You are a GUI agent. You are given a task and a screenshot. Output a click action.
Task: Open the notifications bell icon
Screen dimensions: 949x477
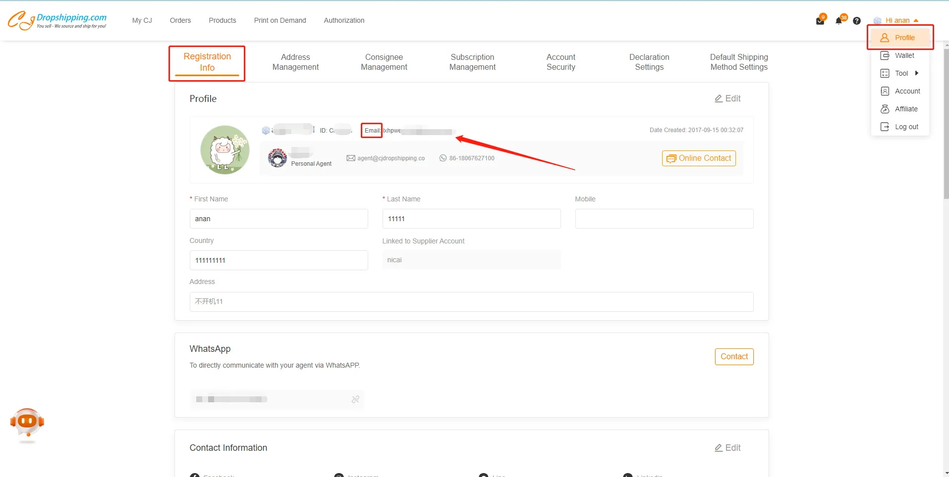point(838,21)
